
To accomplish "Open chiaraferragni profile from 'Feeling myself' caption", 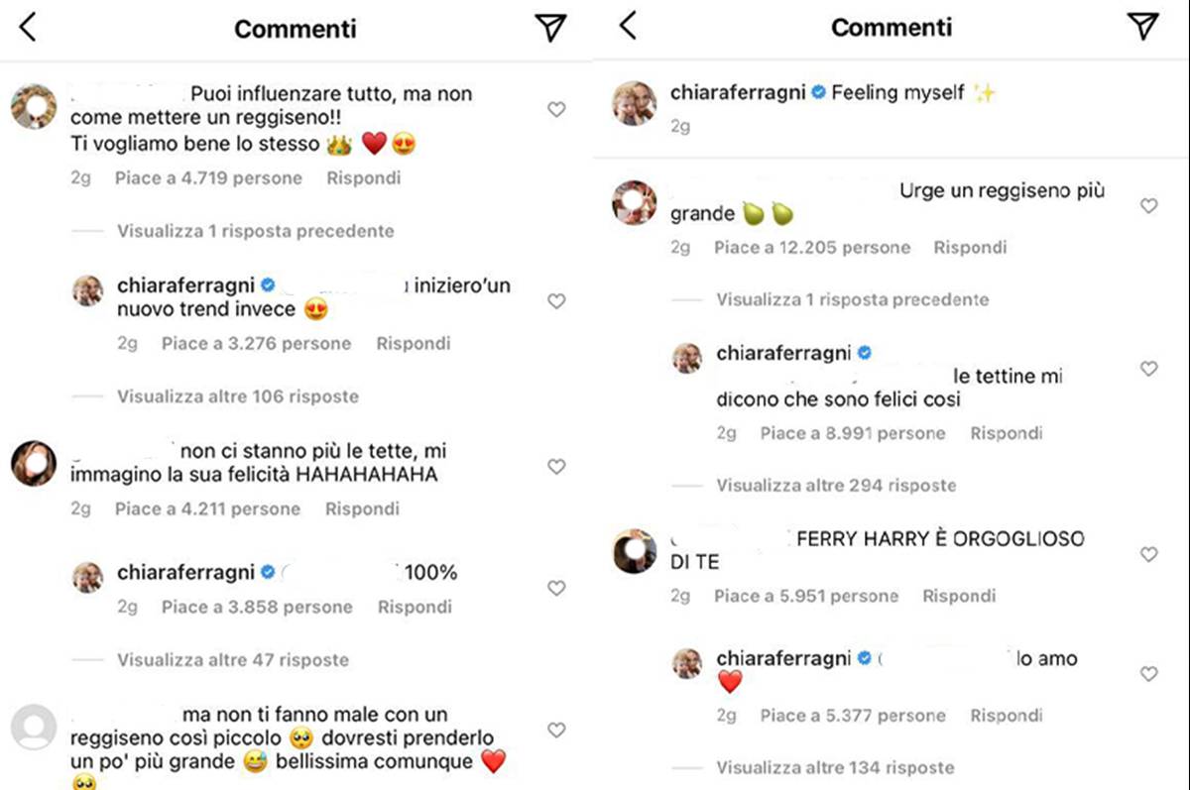I will pyautogui.click(x=738, y=93).
